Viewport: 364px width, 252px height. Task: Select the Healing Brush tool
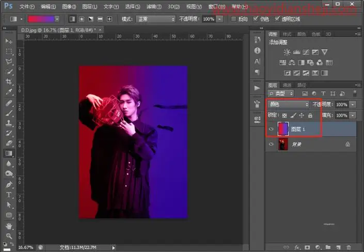click(9, 103)
